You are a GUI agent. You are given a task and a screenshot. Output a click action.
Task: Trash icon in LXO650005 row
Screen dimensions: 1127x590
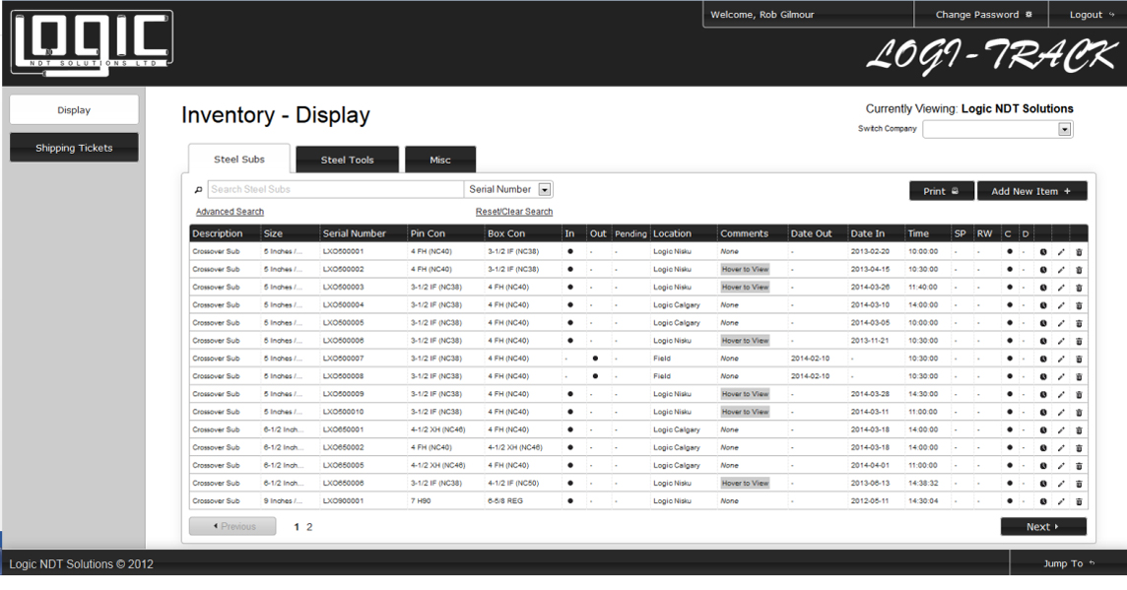[x=1079, y=466]
